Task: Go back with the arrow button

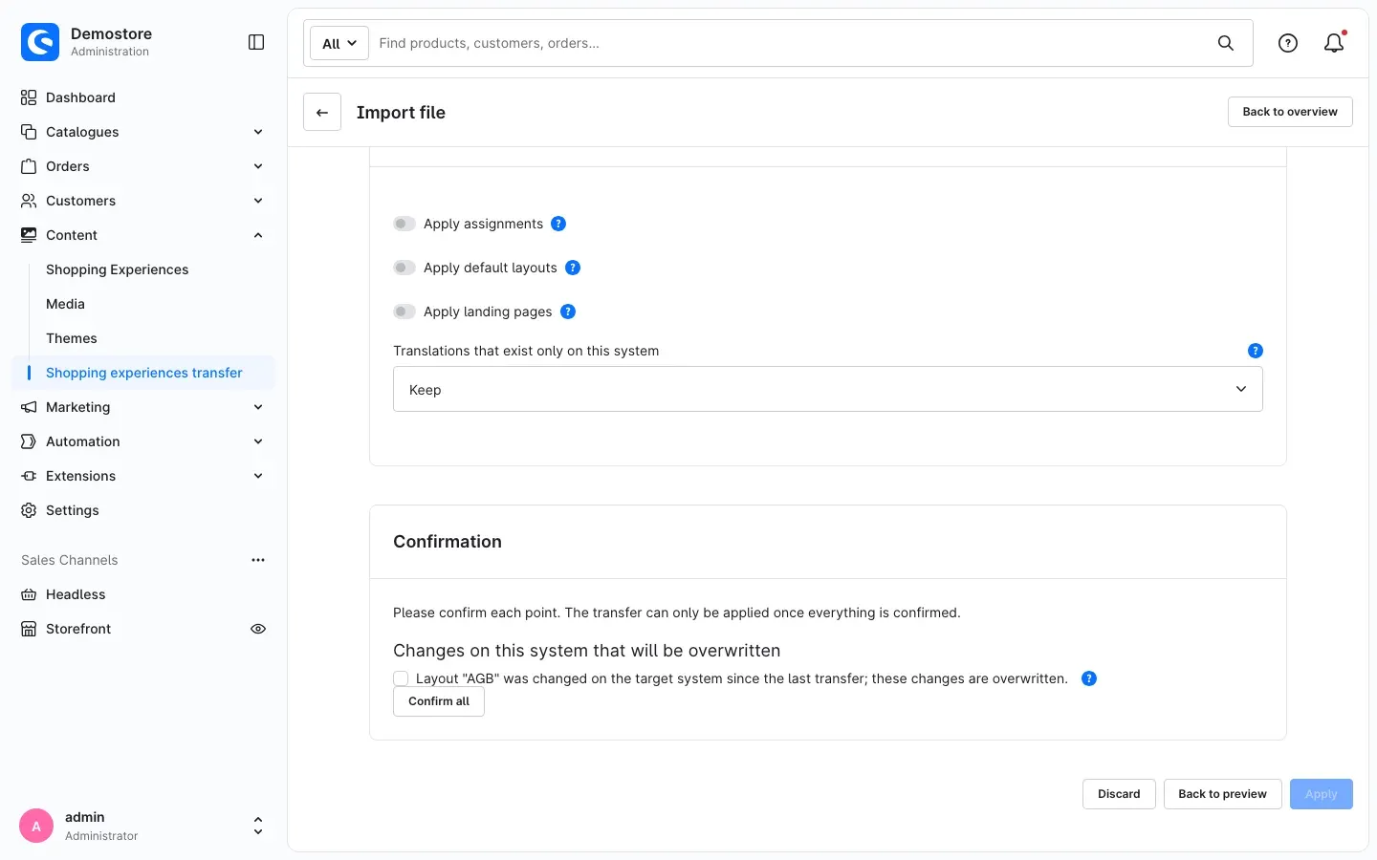Action: [322, 112]
